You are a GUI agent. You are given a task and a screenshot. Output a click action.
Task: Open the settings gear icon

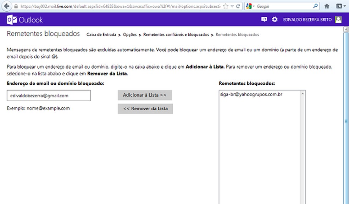click(275, 20)
